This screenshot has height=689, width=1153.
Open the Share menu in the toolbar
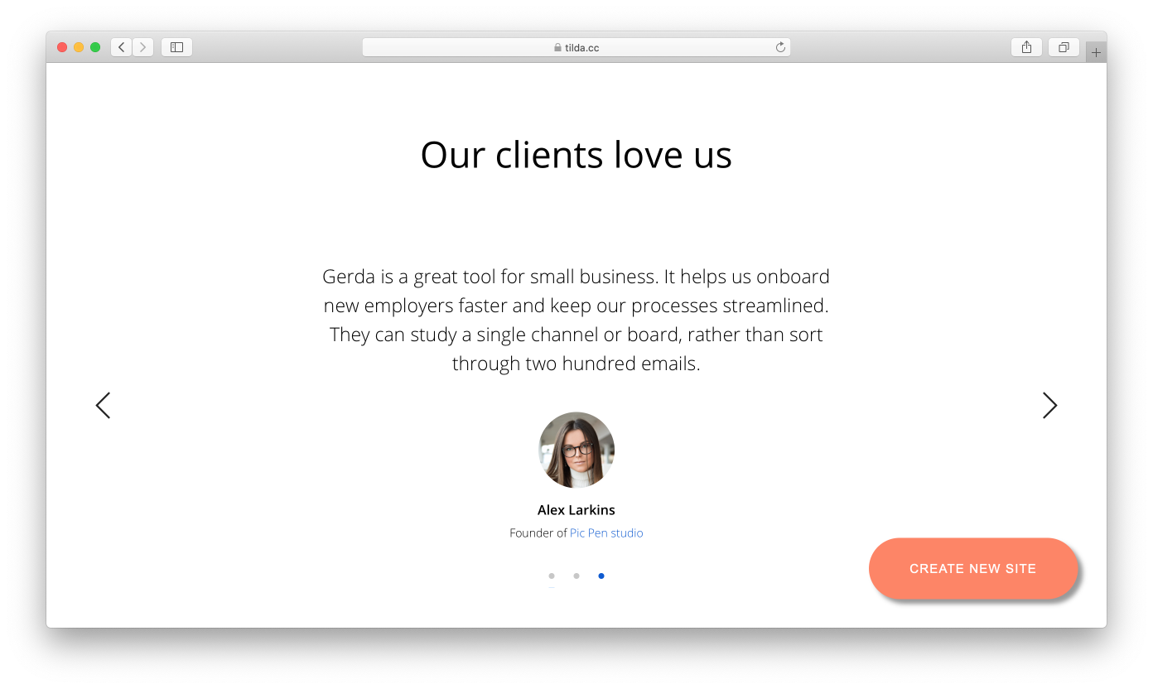pos(1026,47)
